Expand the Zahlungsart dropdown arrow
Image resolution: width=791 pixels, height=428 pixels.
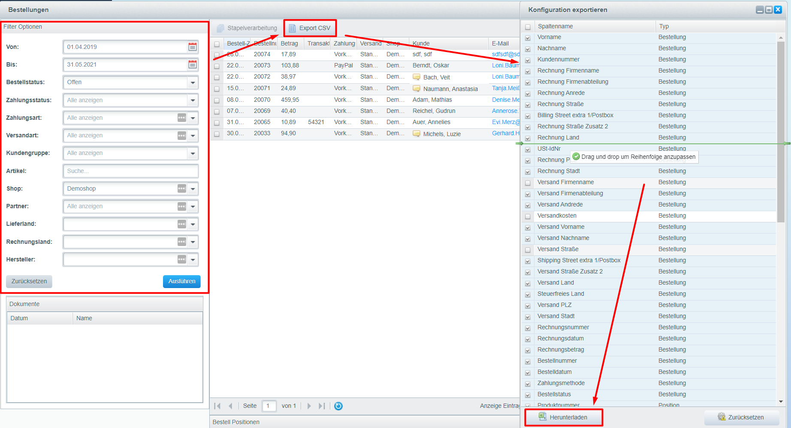click(193, 118)
